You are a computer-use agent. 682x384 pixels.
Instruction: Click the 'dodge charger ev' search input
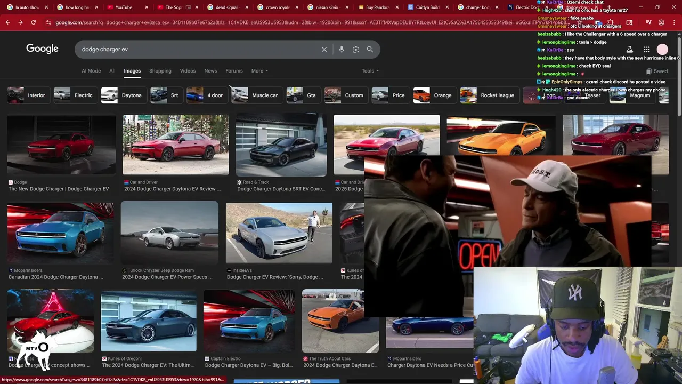tap(197, 49)
